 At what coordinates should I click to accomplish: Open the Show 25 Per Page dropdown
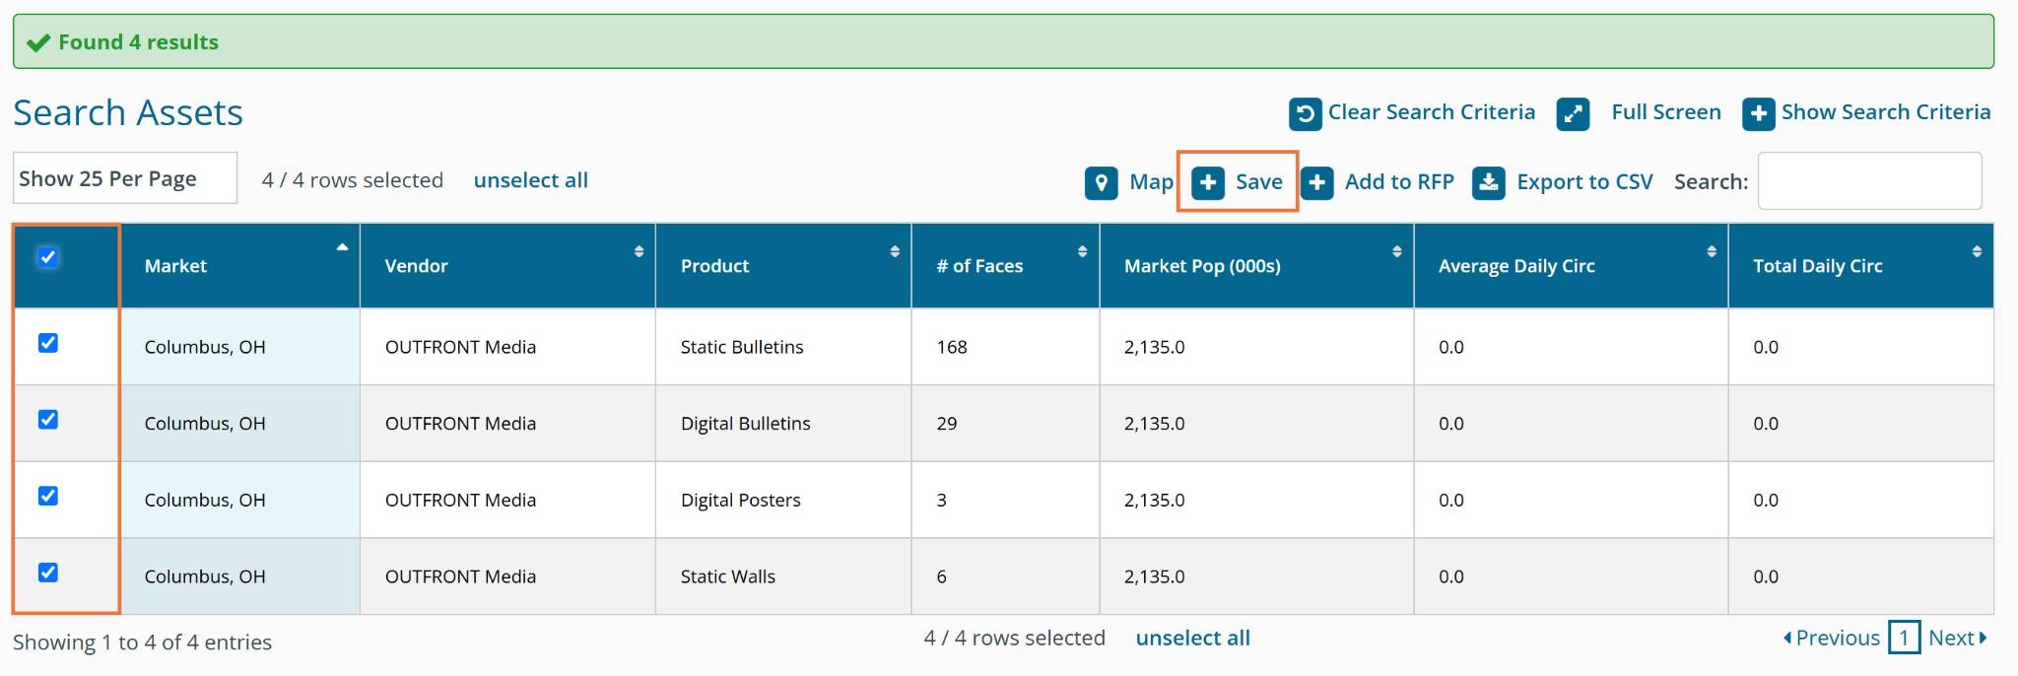(x=125, y=178)
